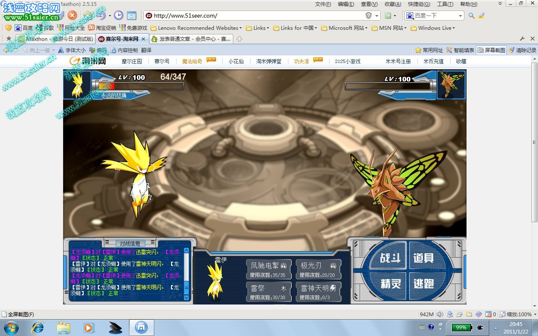
Task: Open the download manager icon
Action: click(x=450, y=314)
